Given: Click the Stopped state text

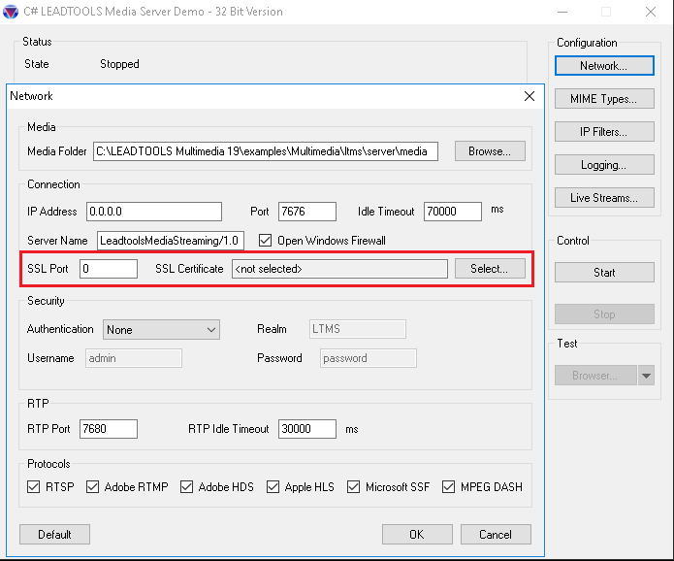Looking at the screenshot, I should (119, 64).
